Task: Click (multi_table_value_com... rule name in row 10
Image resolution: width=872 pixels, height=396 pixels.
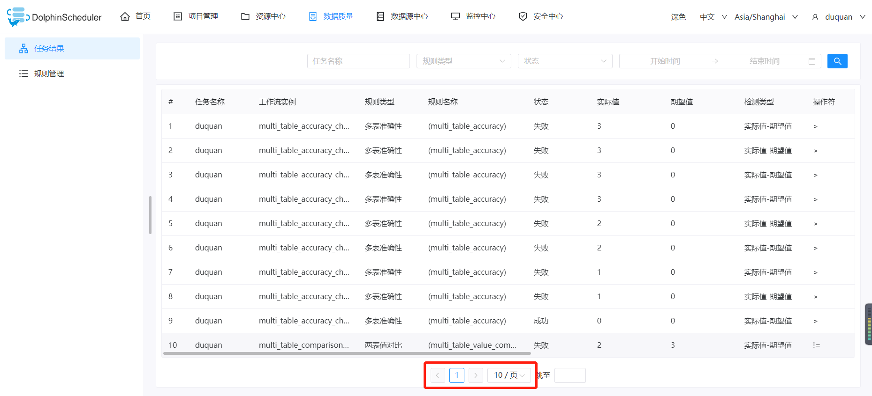Action: [x=472, y=345]
